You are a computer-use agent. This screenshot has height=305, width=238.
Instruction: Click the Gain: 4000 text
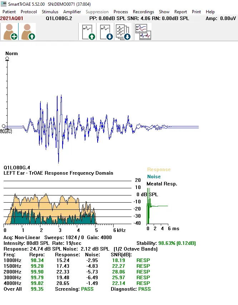pos(99,237)
